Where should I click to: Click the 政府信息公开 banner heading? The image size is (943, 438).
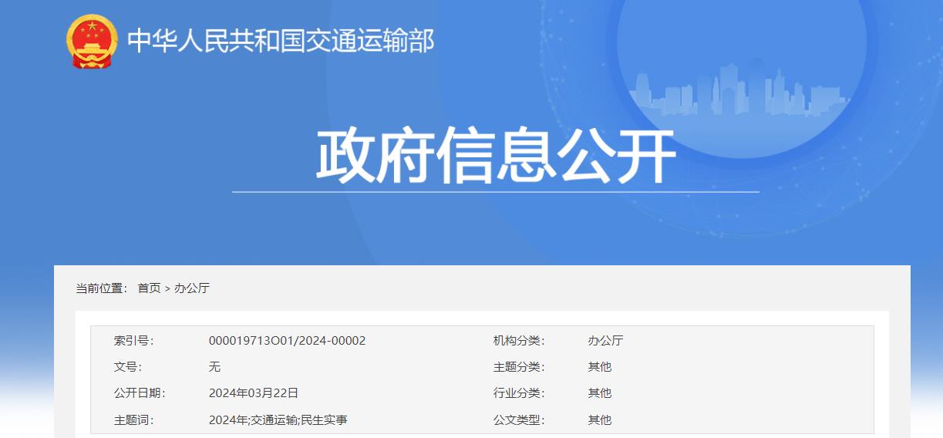click(x=495, y=157)
